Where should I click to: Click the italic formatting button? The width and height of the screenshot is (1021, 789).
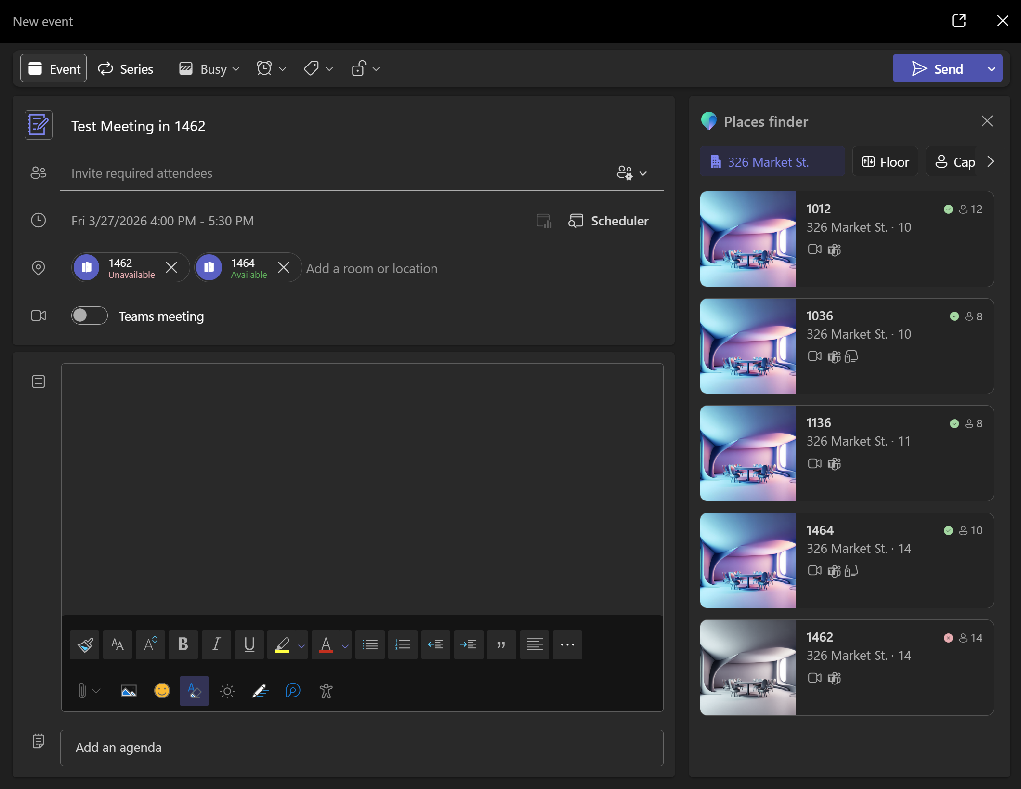tap(216, 644)
